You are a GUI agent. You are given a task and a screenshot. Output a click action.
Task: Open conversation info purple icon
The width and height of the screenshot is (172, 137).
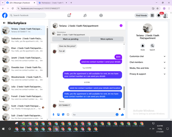121,26
